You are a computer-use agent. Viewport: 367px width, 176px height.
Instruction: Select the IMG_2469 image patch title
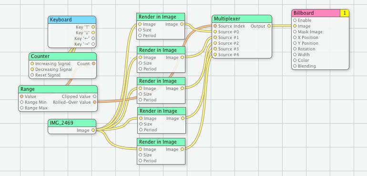pos(72,123)
